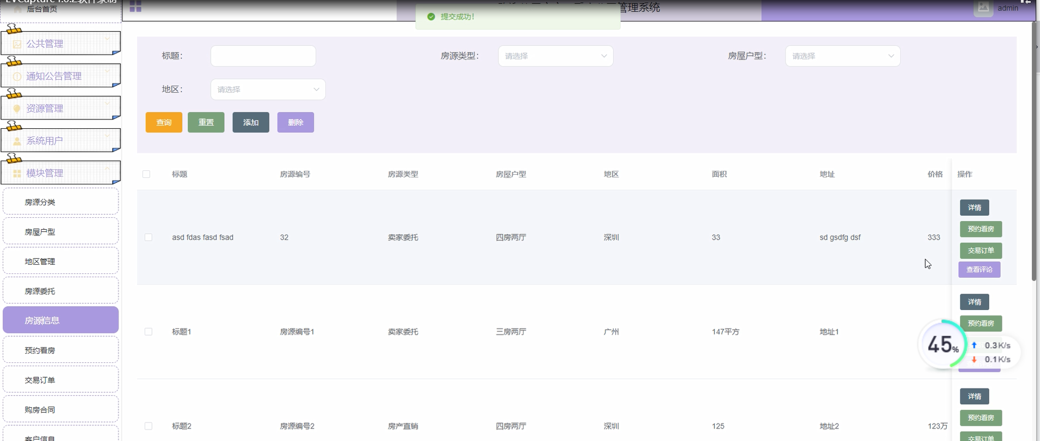This screenshot has height=441, width=1040.
Task: Click the orange 查询 button
Action: tap(164, 122)
